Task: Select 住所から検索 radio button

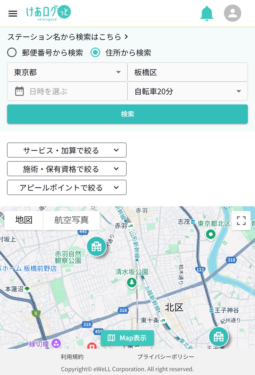Action: pos(95,52)
